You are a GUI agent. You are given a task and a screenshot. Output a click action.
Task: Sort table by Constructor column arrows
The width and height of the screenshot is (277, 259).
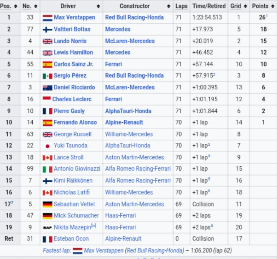click(x=169, y=7)
